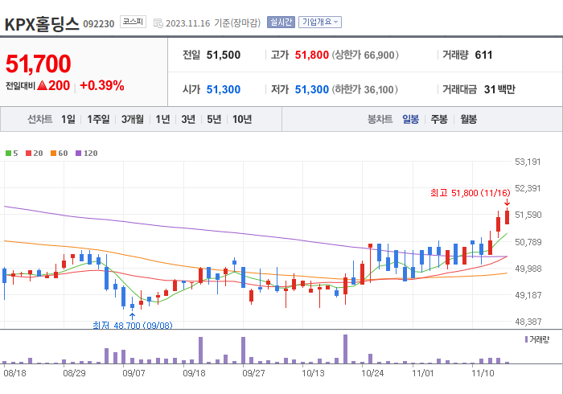
Task: Switch to 월봉 candlestick chart
Action: [x=469, y=119]
